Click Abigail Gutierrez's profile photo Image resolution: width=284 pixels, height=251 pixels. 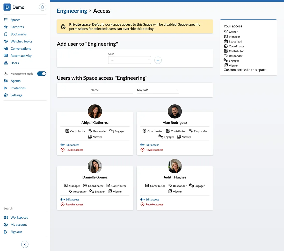[95, 111]
